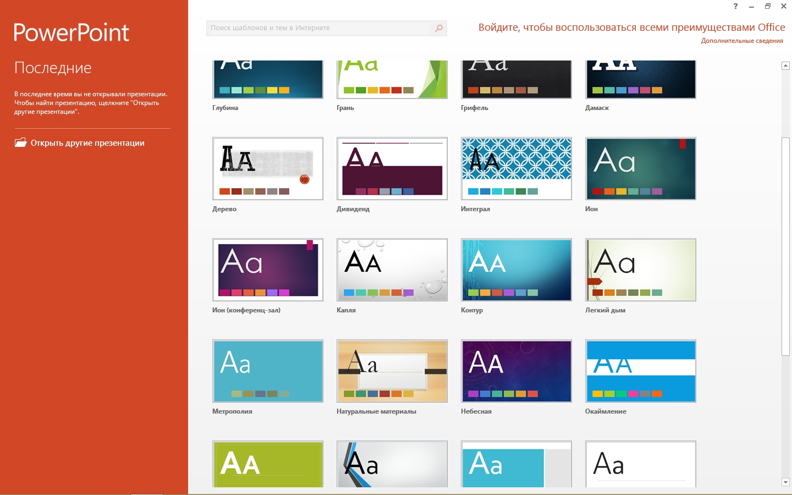Pick the gray theme with blue diagonal stripes
792x495 pixels.
[392, 464]
